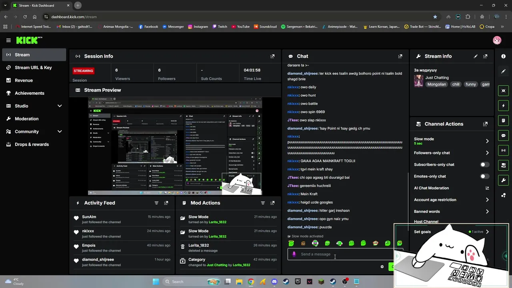Screen dimensions: 512x288
Task: Open Activity Feed filter options
Action: pyautogui.click(x=156, y=203)
